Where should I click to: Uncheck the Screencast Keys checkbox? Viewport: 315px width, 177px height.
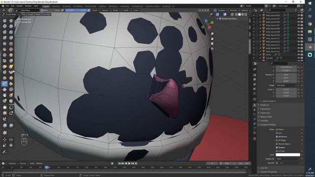pos(220,19)
